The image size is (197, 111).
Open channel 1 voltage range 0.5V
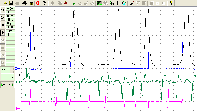coord(10,9)
